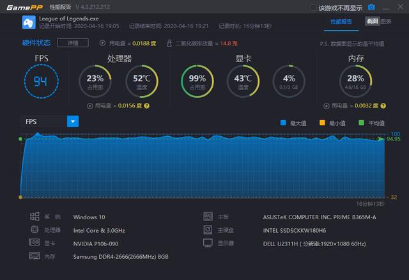Viewport: 409px width, 280px height.
Task: Click the camera screenshot icon in title bar
Action: point(371,7)
